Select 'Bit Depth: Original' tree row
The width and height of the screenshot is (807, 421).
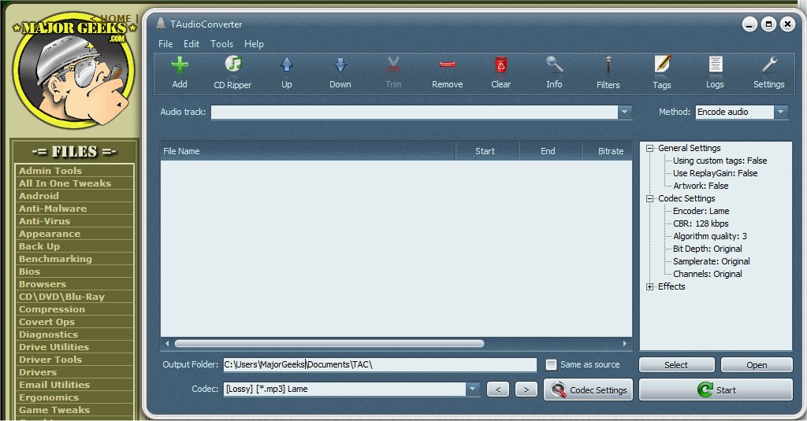point(707,249)
